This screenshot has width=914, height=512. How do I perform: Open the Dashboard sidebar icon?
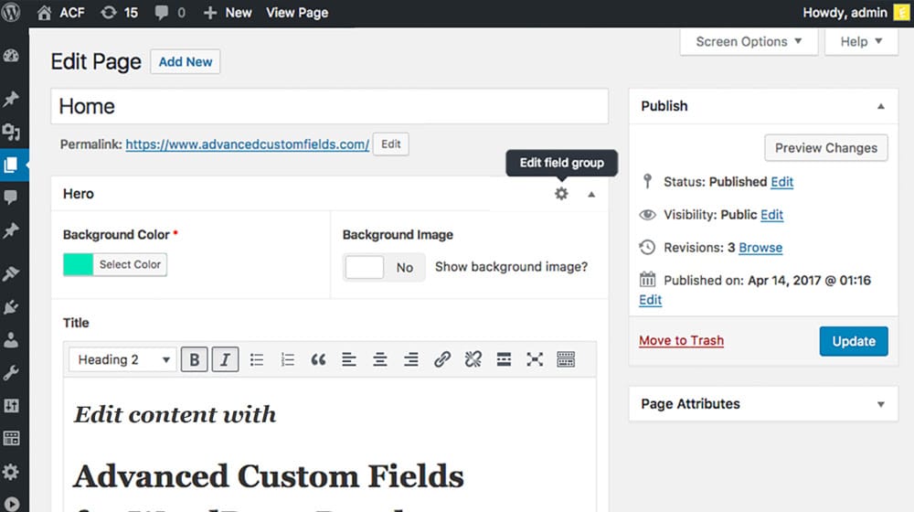[11, 56]
